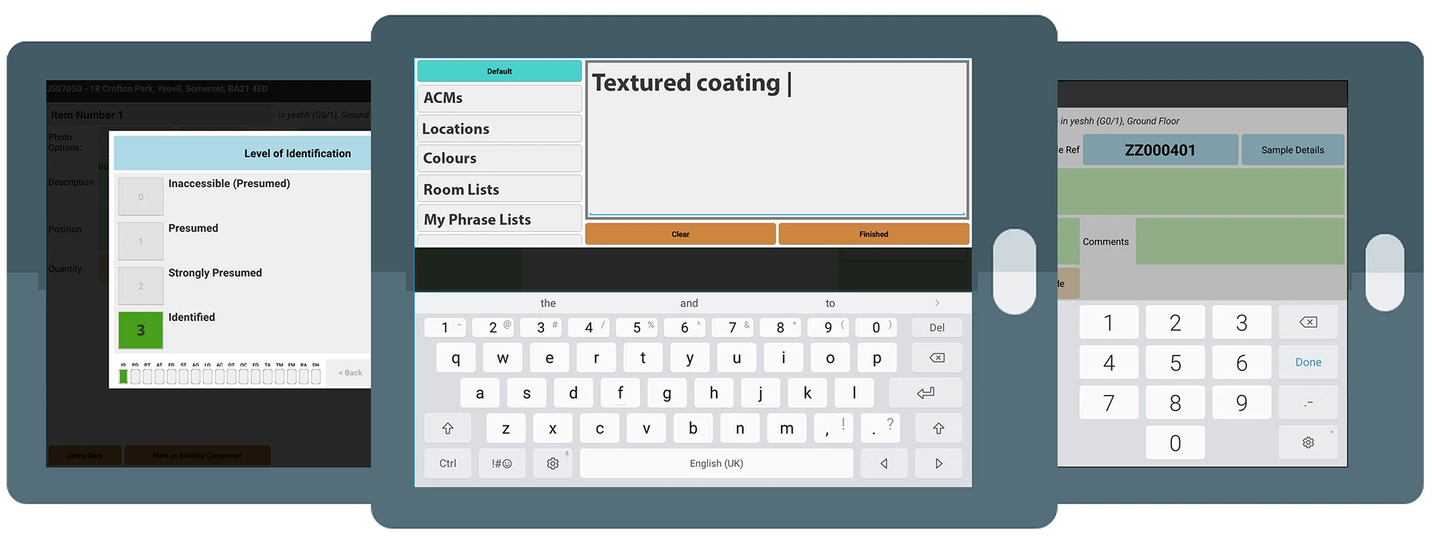The height and width of the screenshot is (536, 1432).
Task: Open the My Phrase Lists category
Action: [499, 219]
